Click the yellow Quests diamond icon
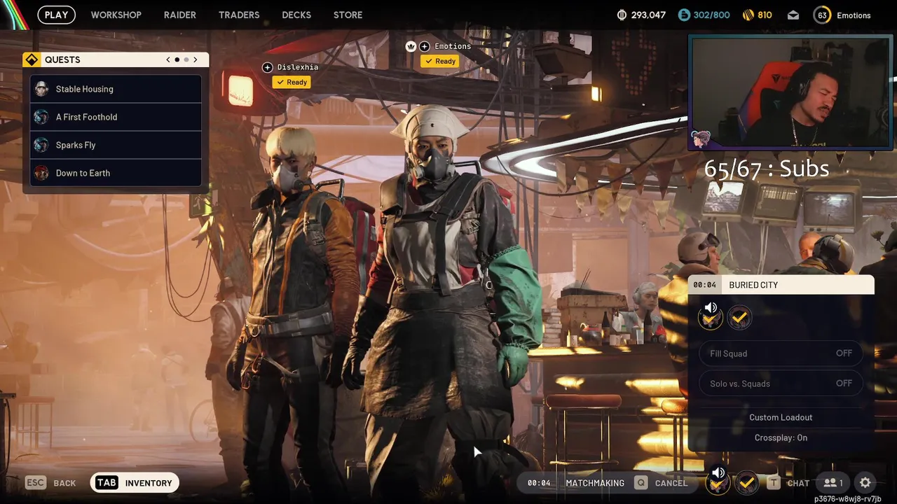The width and height of the screenshot is (897, 504). click(32, 59)
